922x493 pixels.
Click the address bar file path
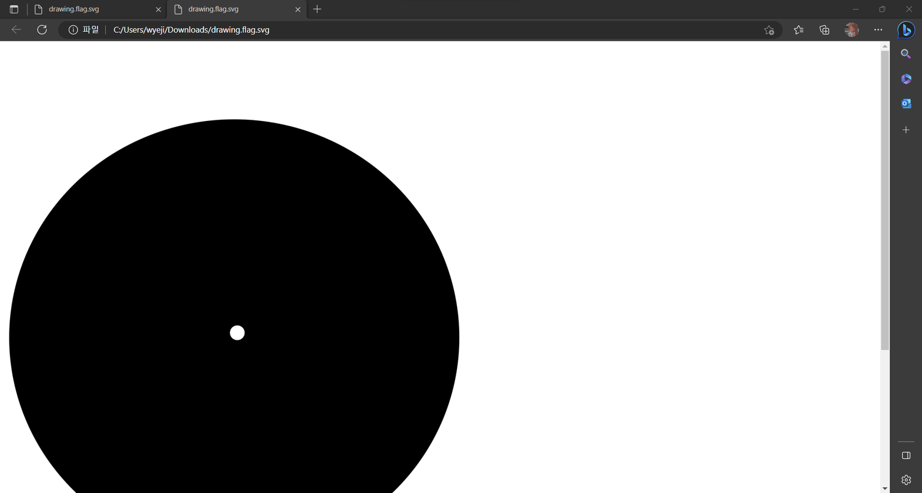(191, 30)
